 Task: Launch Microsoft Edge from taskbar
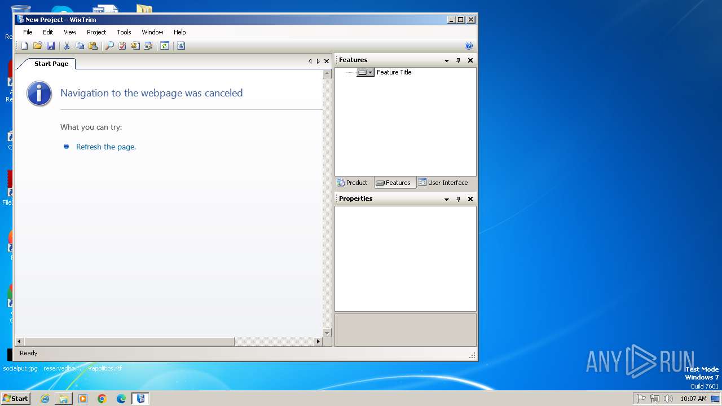(121, 399)
